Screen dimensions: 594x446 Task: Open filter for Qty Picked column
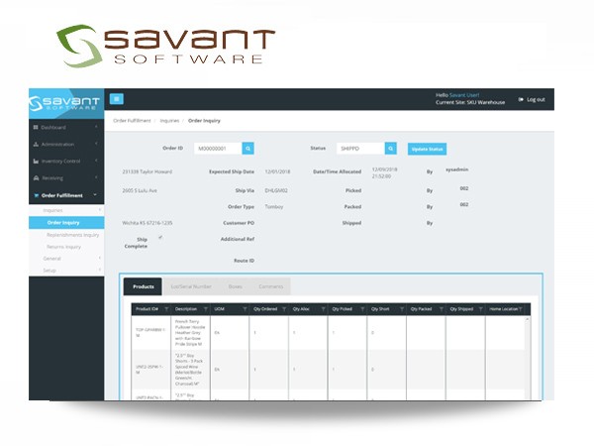pyautogui.click(x=362, y=309)
